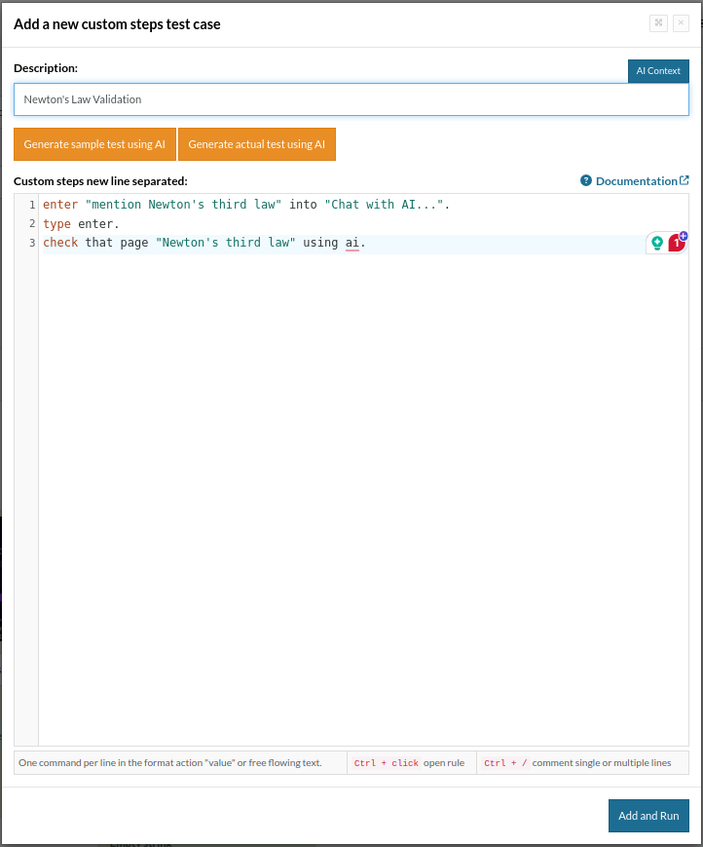
Task: Click Add and Run button
Action: [648, 816]
